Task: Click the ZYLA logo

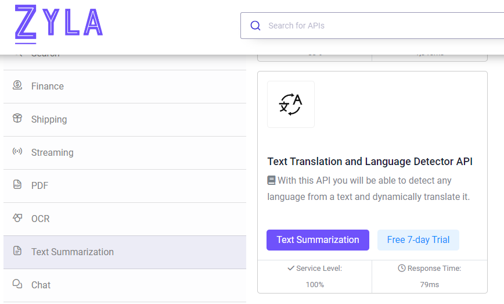Action: point(59,24)
